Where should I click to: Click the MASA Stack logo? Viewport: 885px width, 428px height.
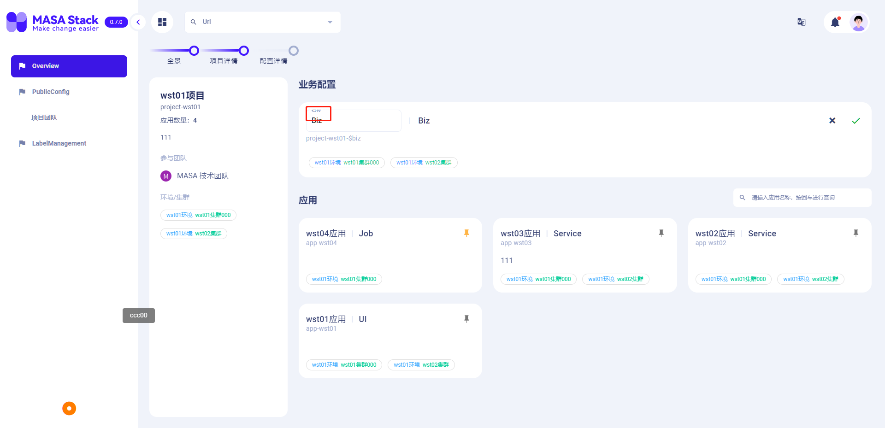coord(53,22)
